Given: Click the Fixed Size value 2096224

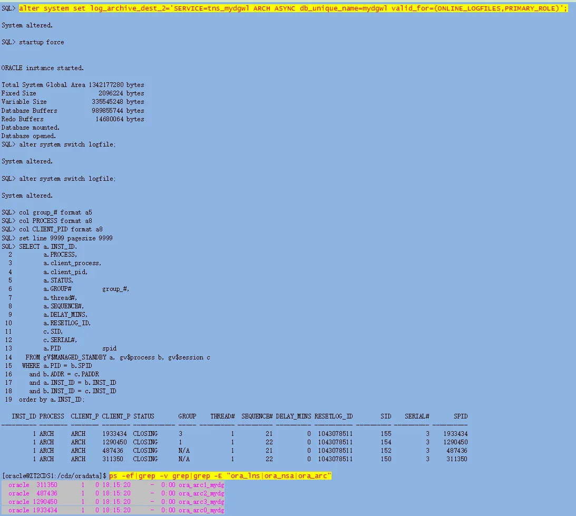Looking at the screenshot, I should click(x=111, y=93).
